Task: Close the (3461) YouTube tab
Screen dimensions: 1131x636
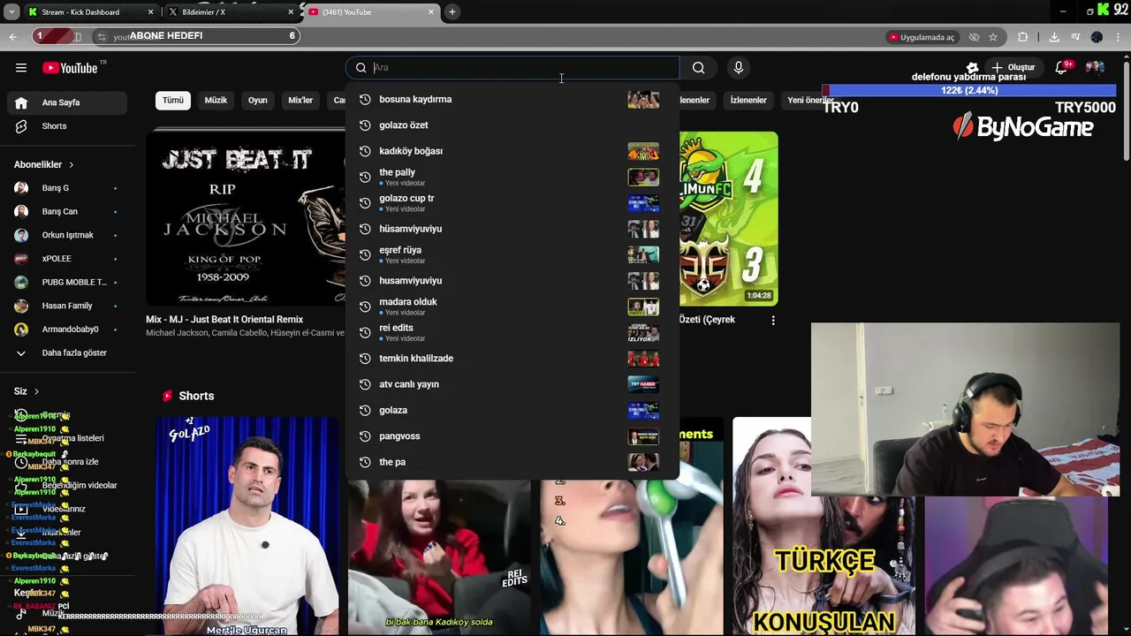Action: point(431,12)
